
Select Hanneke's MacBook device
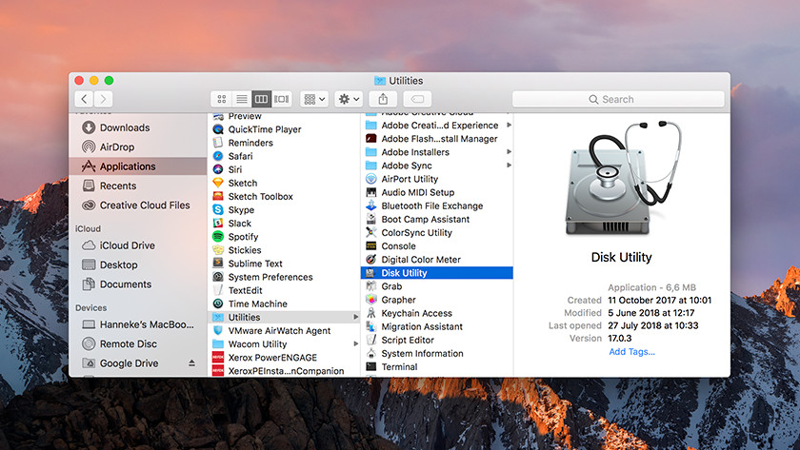(x=138, y=324)
